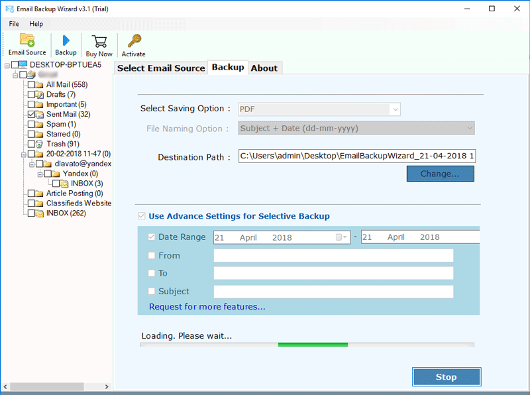Collapse the DESKTOP-BPTUEA5 tree node

(x=7, y=66)
